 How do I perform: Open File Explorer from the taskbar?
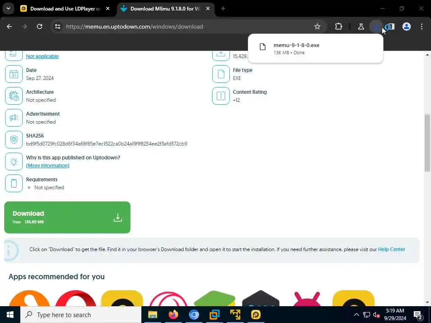point(152,315)
